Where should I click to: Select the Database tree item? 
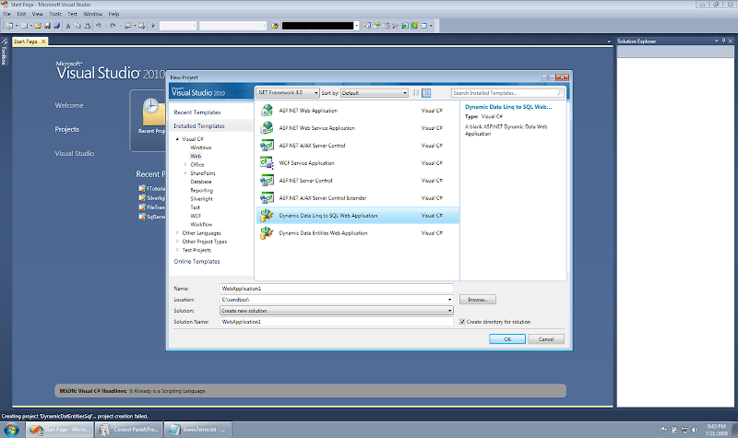point(201,182)
